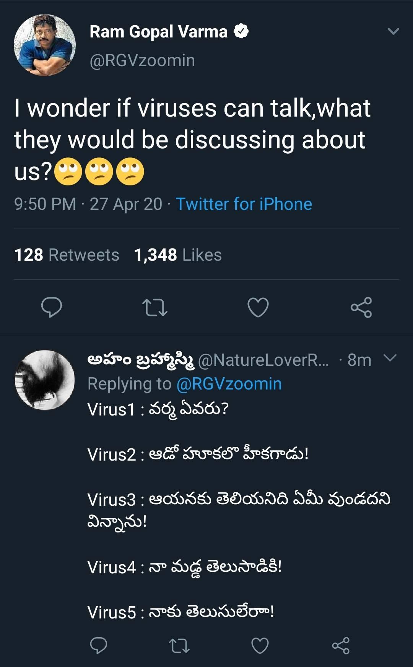The height and width of the screenshot is (667, 413).
Task: Open the @RGVzoomin mention in reply
Action: (229, 384)
